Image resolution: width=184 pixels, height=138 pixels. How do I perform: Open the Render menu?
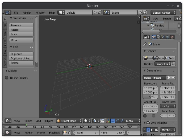(27, 13)
